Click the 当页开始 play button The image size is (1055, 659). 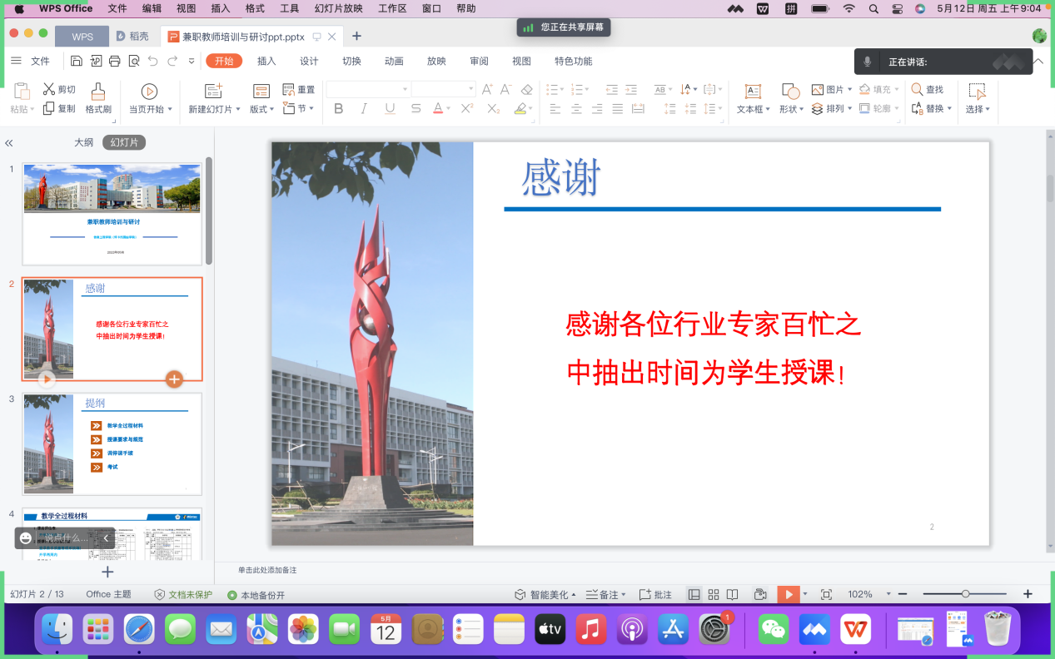(150, 99)
